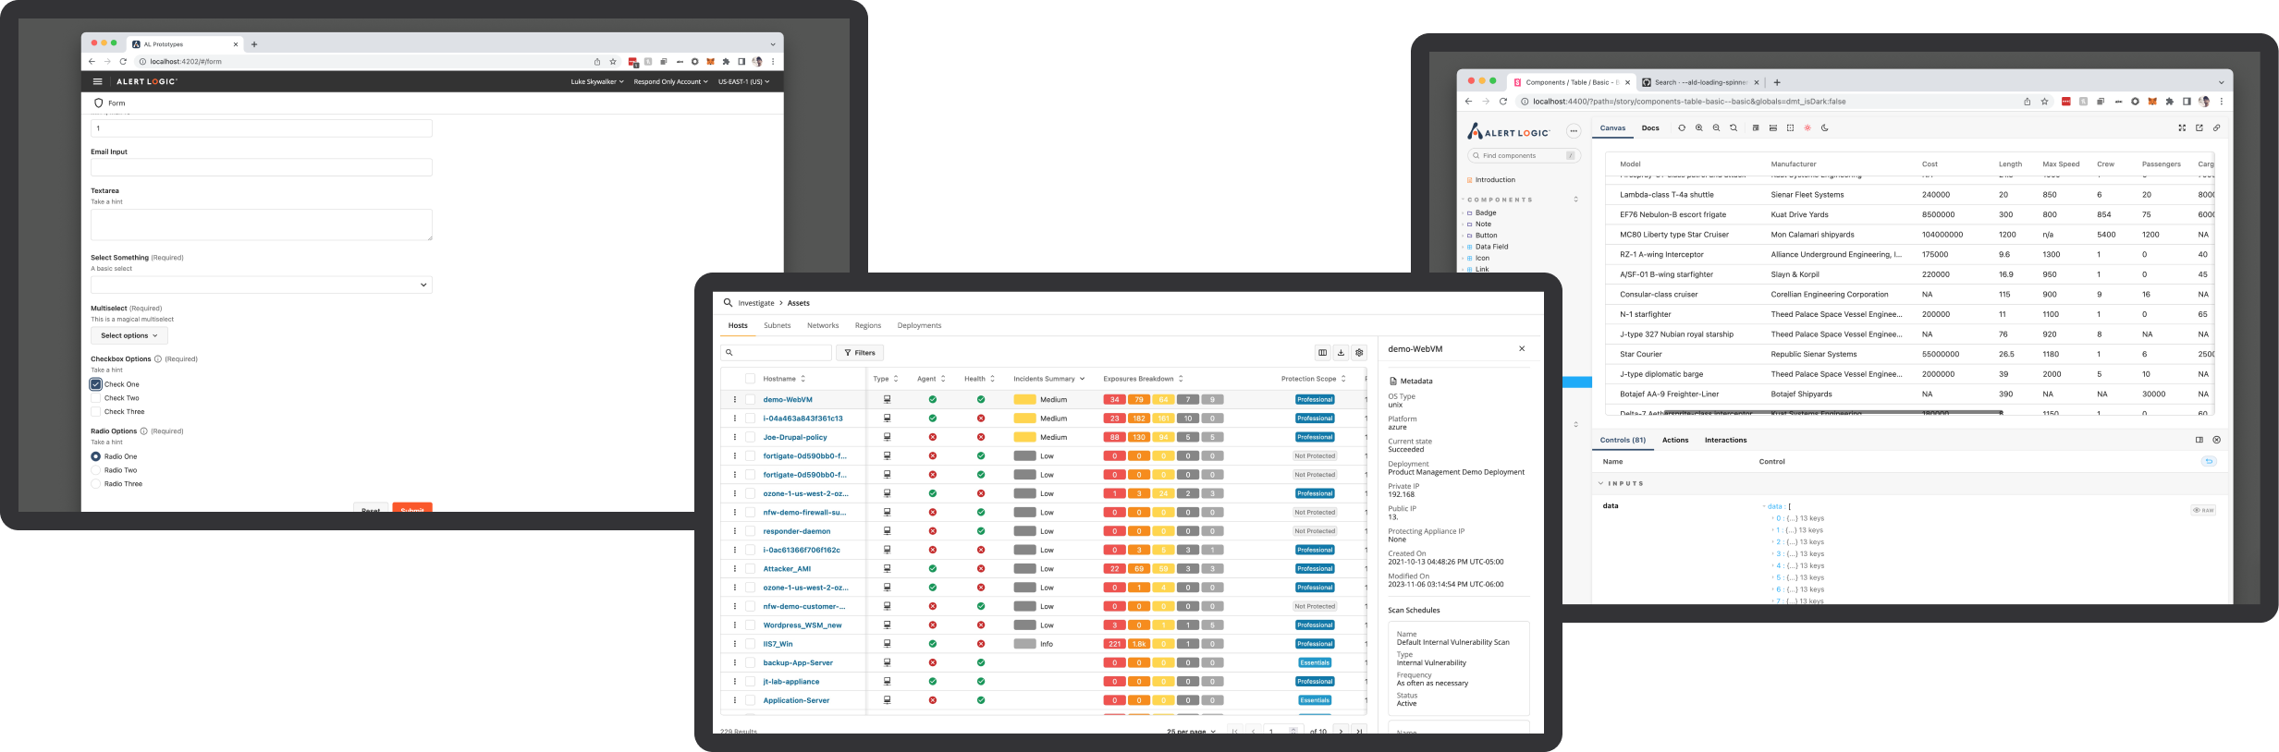Expand the Select options multiselect
Screen dimensions: 2279x752
click(129, 335)
